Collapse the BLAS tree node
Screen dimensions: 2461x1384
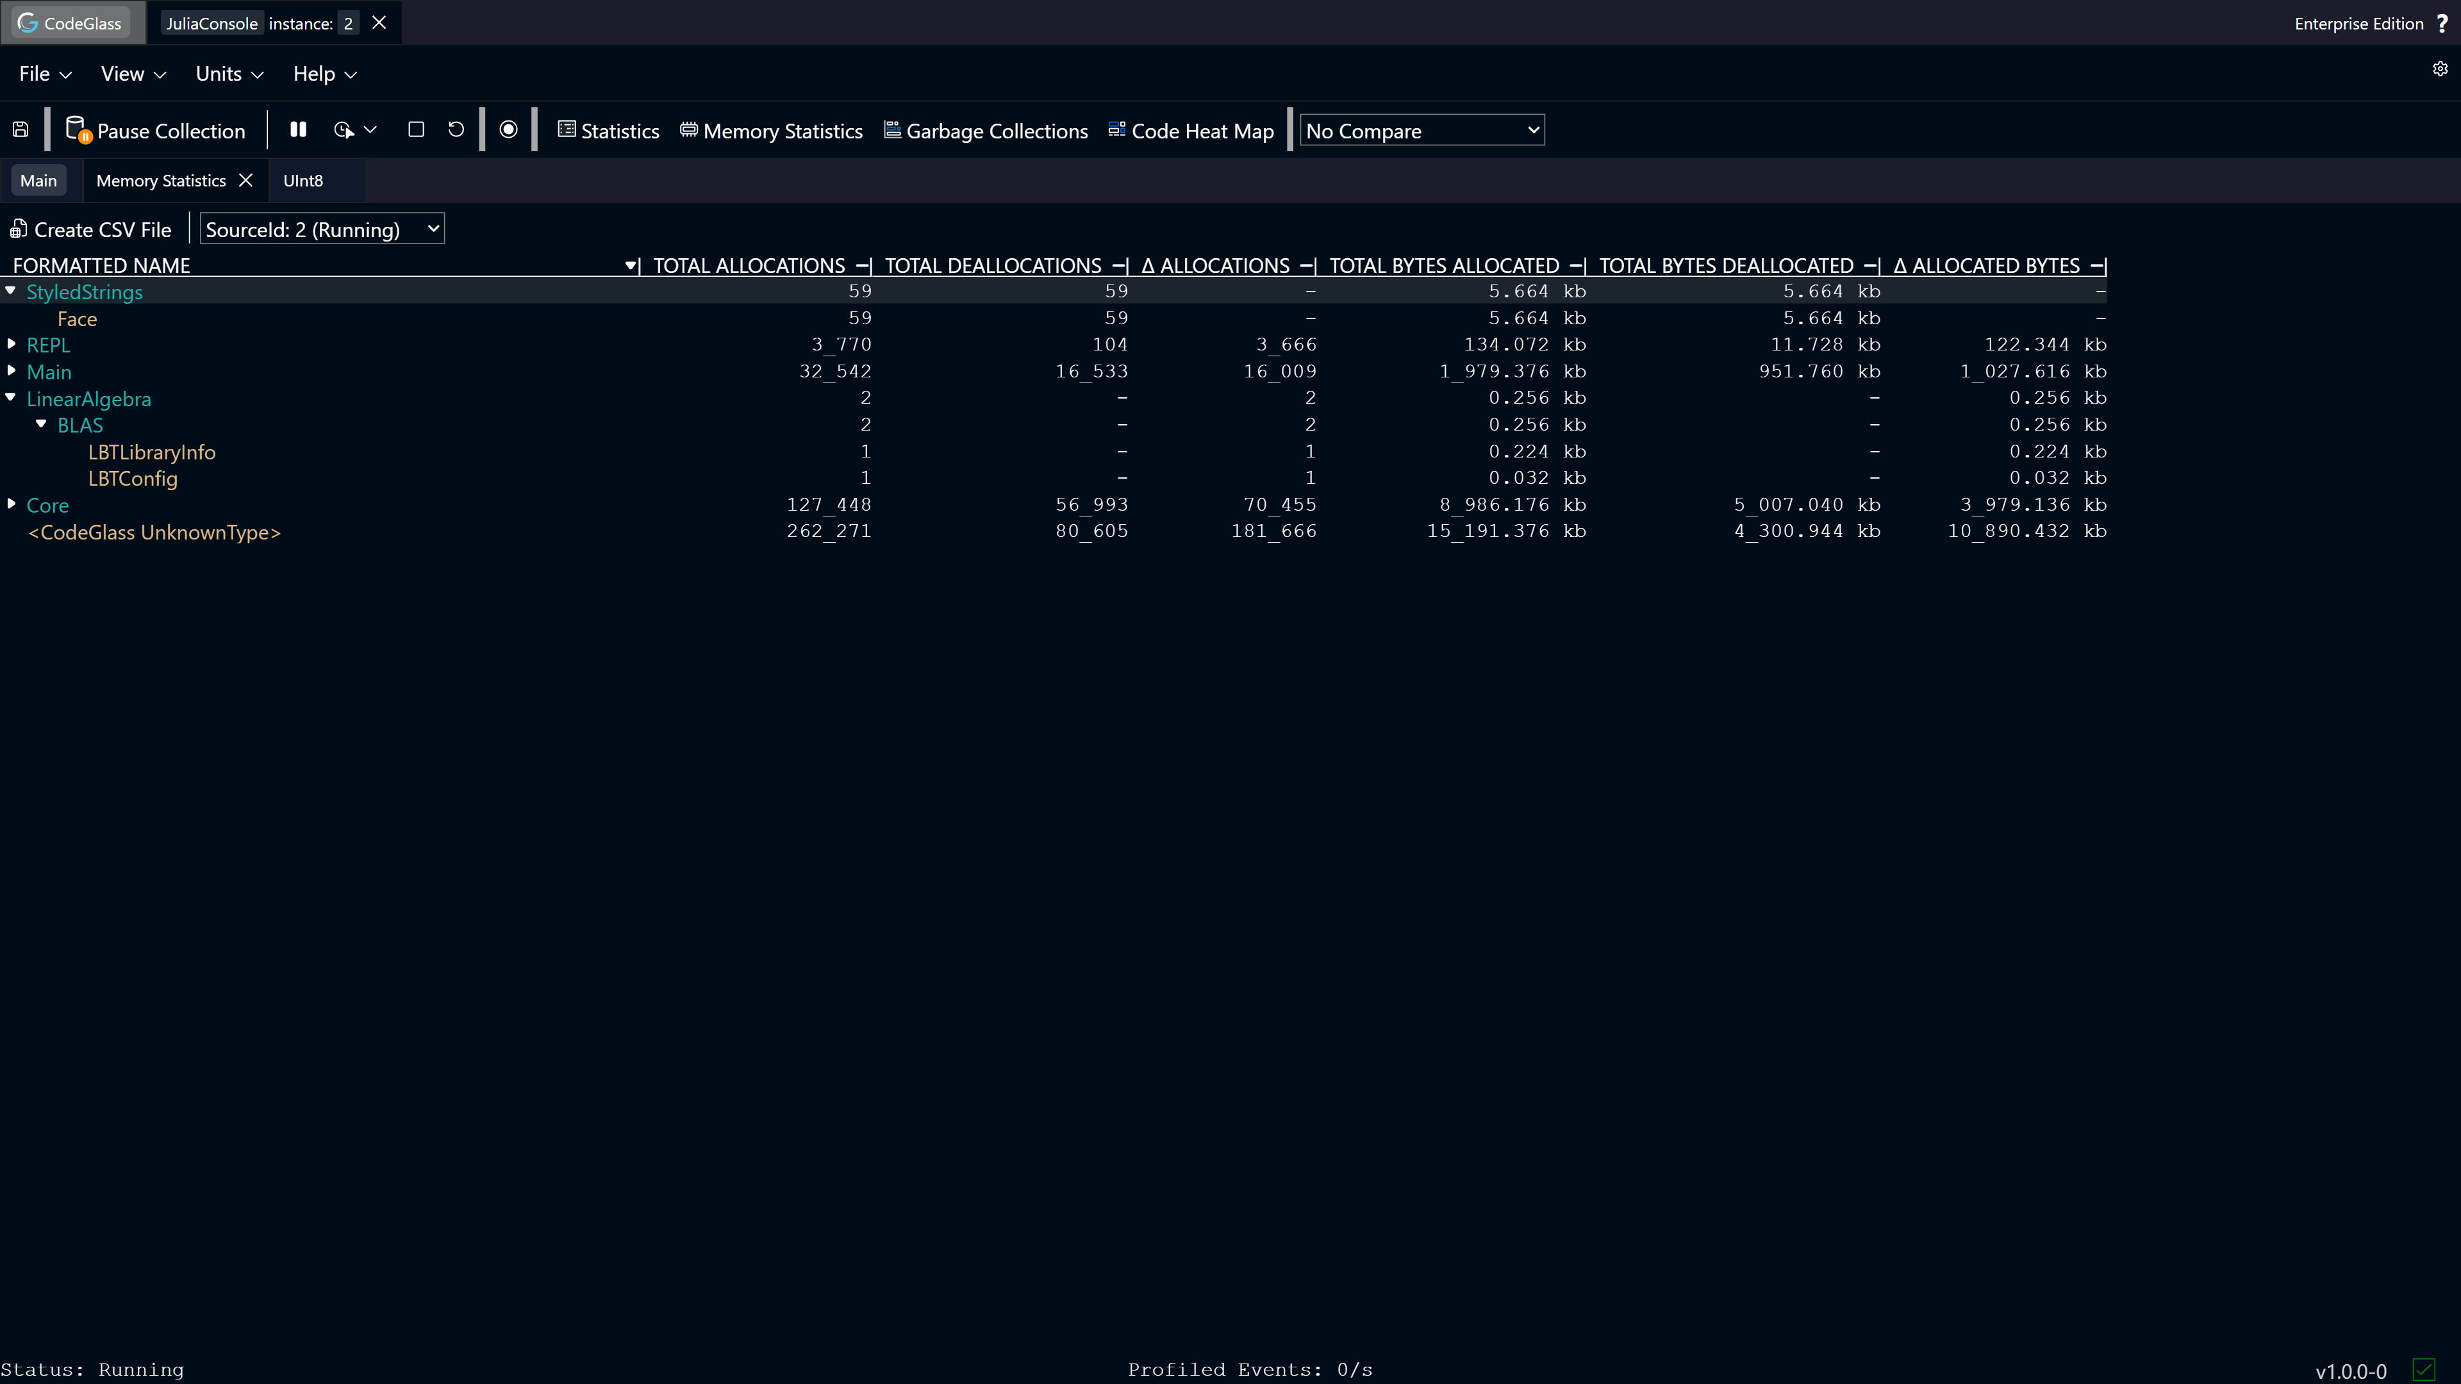[x=41, y=424]
